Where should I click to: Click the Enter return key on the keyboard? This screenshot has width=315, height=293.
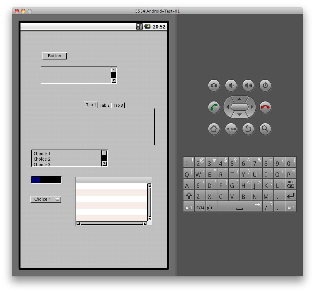pyautogui.click(x=291, y=196)
